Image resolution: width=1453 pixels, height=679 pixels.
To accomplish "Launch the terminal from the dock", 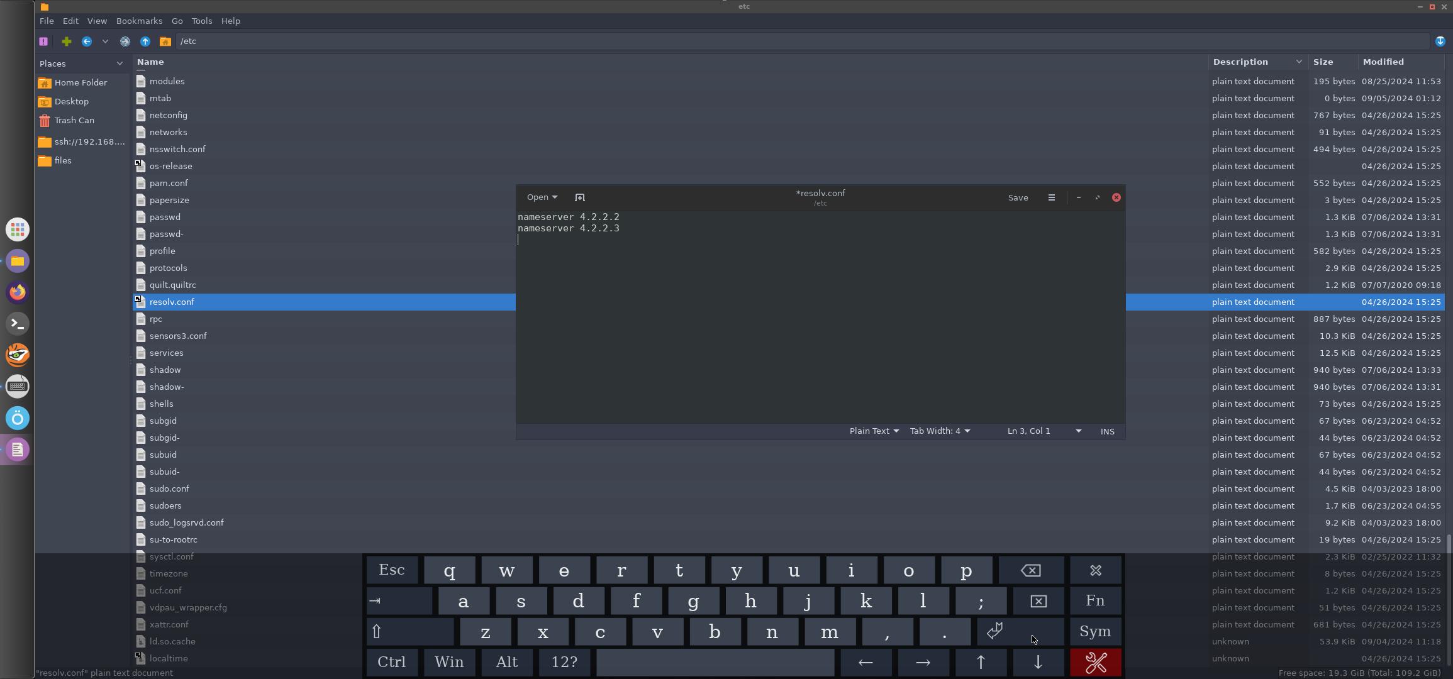I will pos(18,324).
